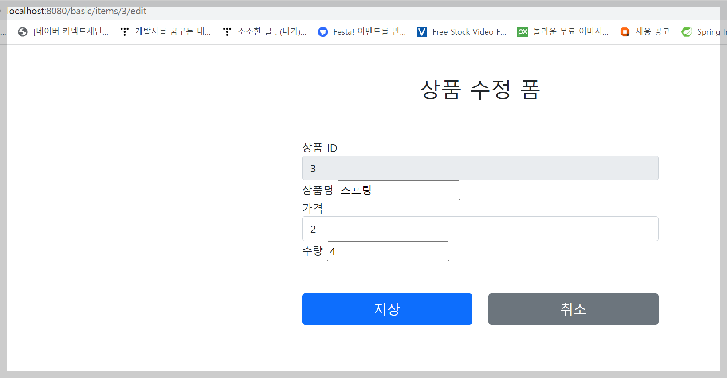
Task: Open the 놀라운 무료 이미지 bookmark
Action: point(563,31)
